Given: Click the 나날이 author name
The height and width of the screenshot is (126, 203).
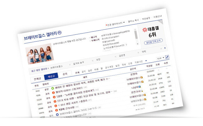Looking at the screenshot, I should [x=135, y=88].
